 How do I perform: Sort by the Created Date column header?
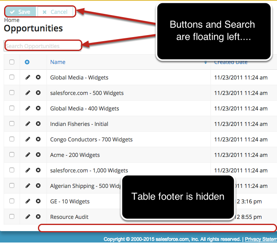click(230, 62)
